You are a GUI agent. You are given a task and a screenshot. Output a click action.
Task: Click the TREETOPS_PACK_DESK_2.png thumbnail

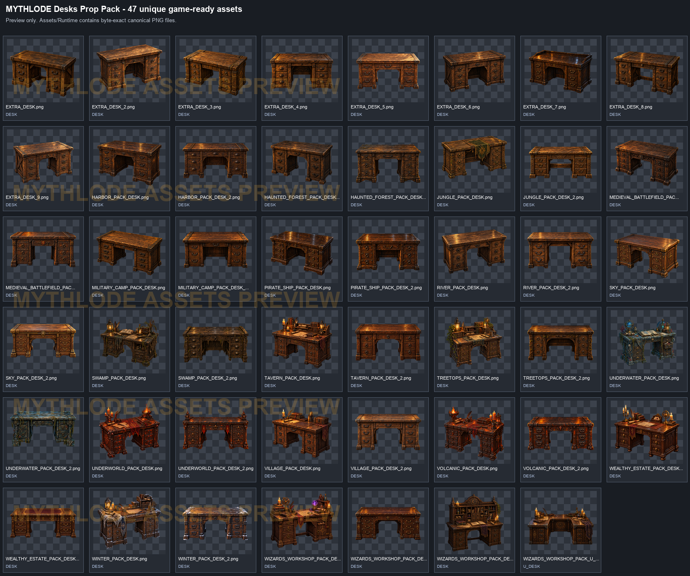tap(561, 342)
